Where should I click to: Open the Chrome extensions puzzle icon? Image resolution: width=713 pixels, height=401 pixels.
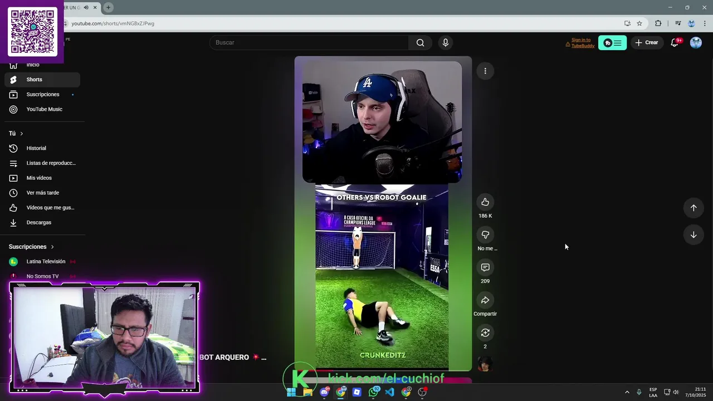(658, 23)
